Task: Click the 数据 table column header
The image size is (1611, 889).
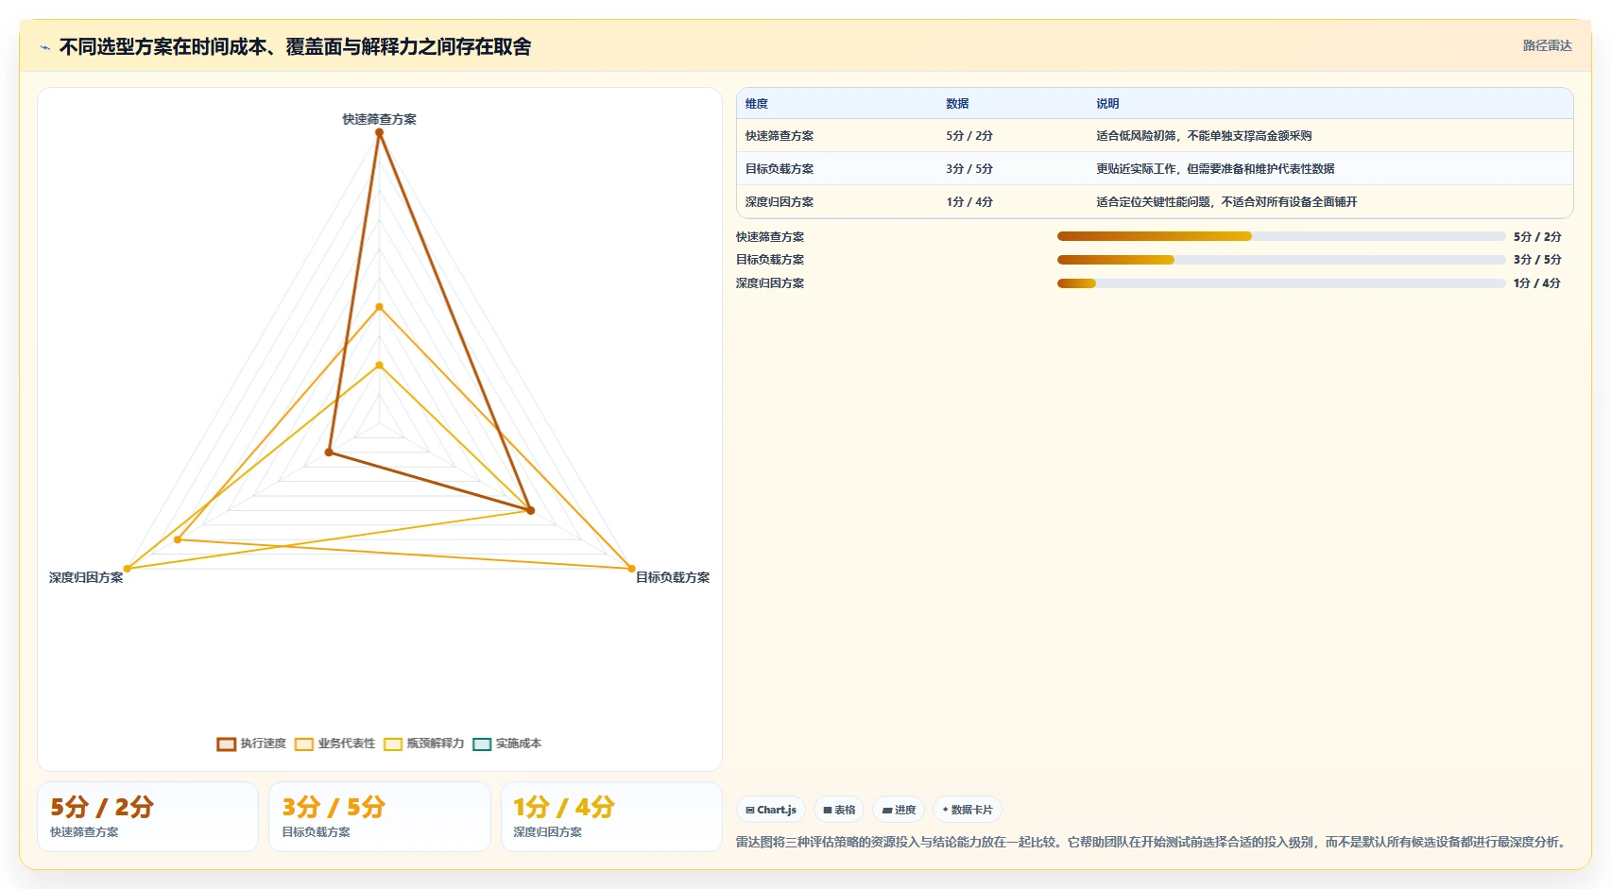Action: point(957,104)
